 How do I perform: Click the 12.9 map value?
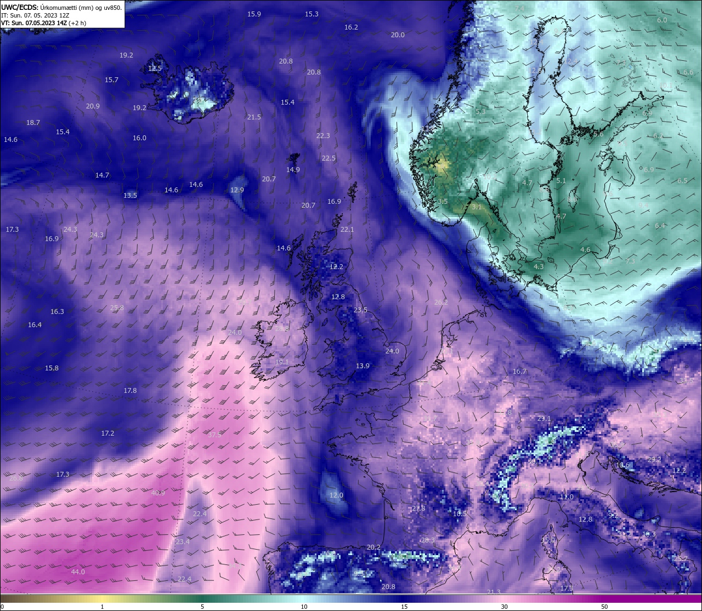pos(236,190)
